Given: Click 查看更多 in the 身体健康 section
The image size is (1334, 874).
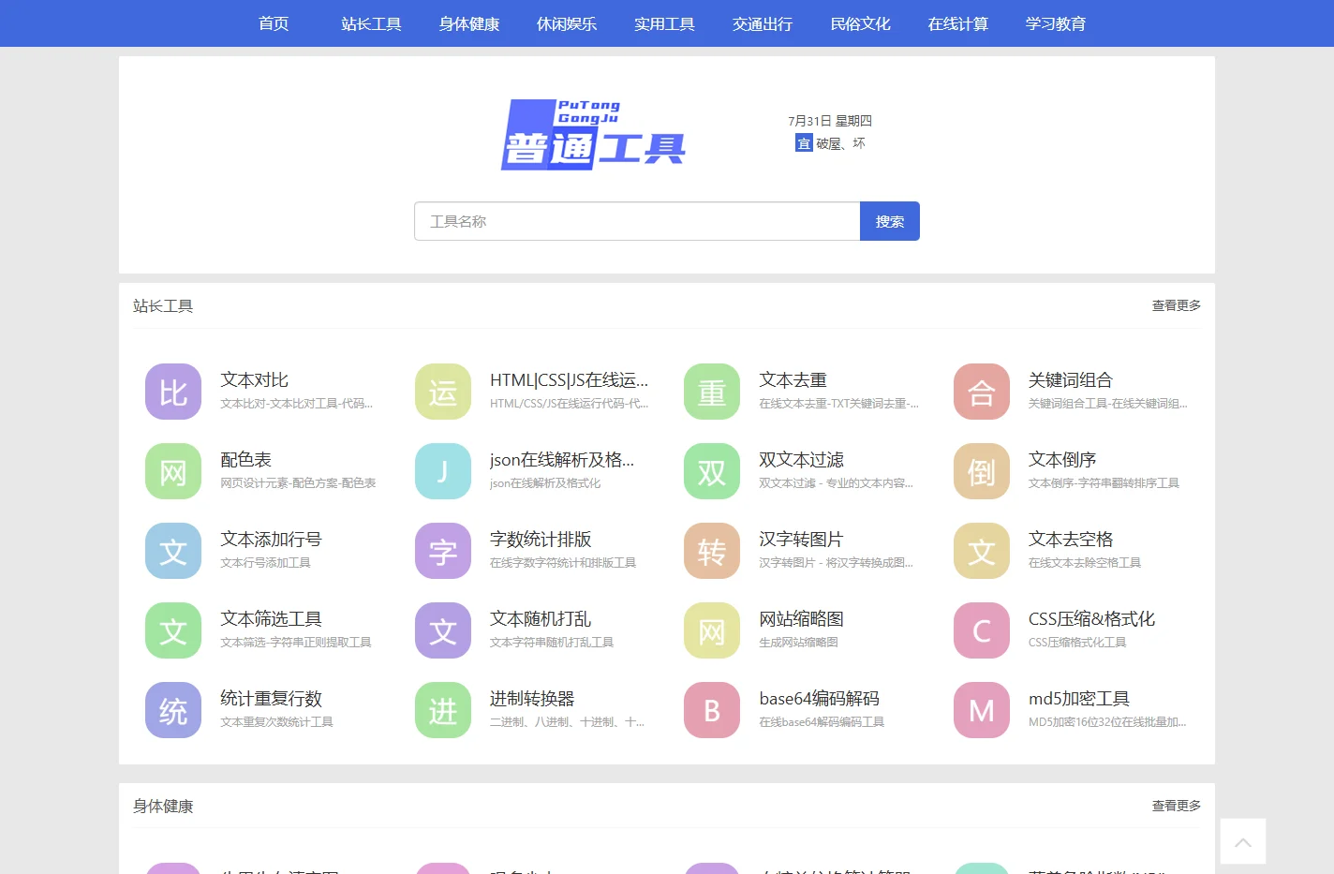Looking at the screenshot, I should coord(1177,806).
